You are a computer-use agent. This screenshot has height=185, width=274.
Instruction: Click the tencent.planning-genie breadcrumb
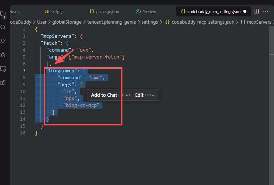coord(111,22)
